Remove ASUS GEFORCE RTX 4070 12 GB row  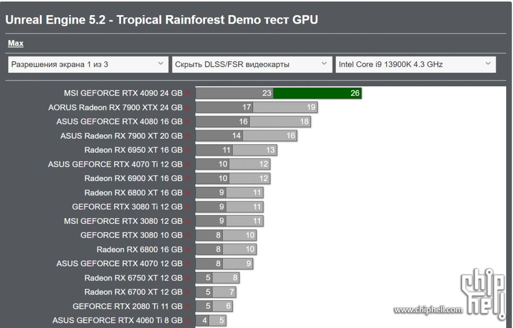pyautogui.click(x=188, y=264)
